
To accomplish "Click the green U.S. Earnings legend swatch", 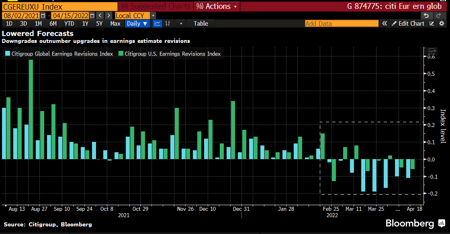I will [121, 54].
